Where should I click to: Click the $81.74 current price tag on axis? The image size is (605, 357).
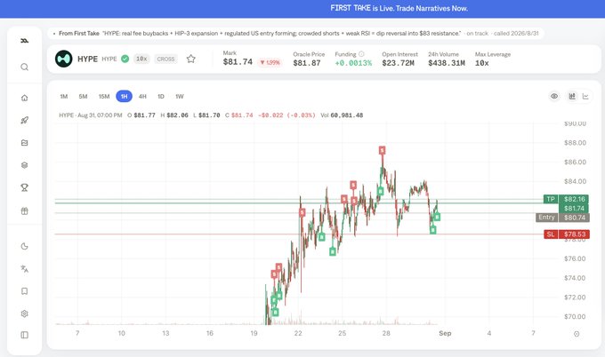[x=574, y=209]
